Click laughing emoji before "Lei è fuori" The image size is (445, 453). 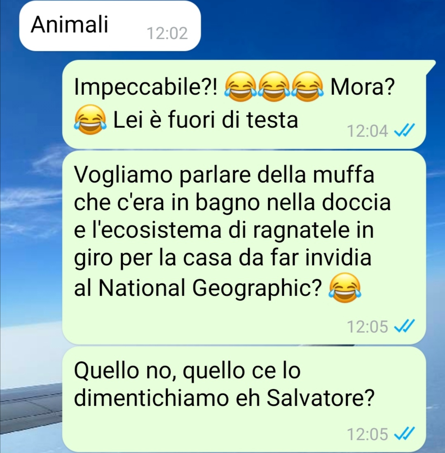click(90, 119)
